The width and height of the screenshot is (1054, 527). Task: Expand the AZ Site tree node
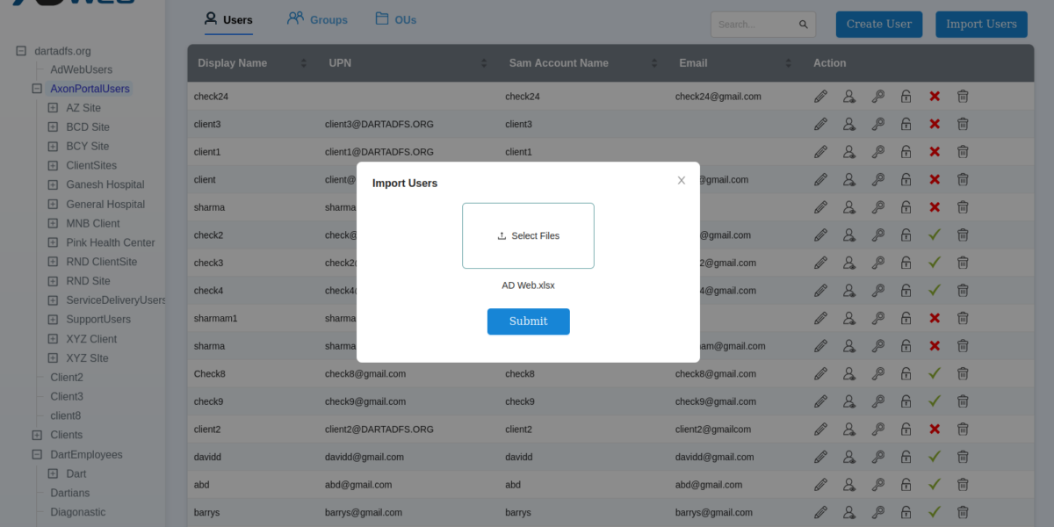(53, 108)
